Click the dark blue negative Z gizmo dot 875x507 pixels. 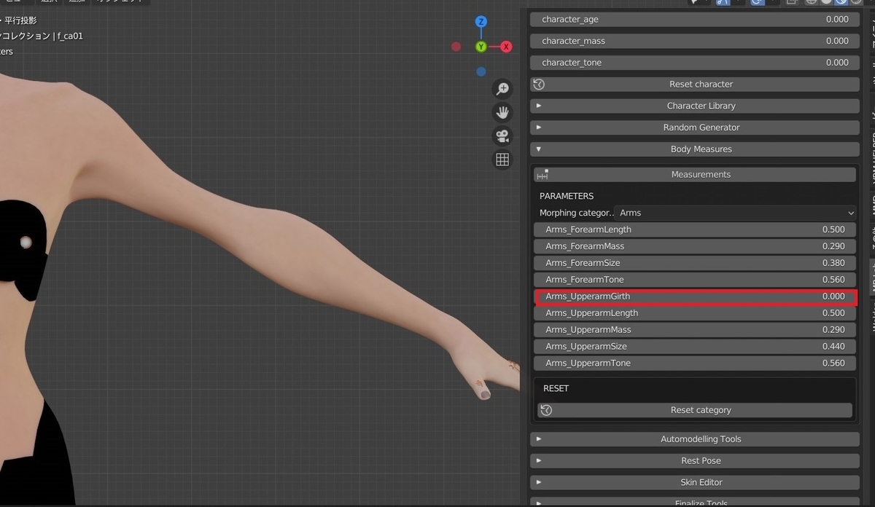(x=481, y=71)
